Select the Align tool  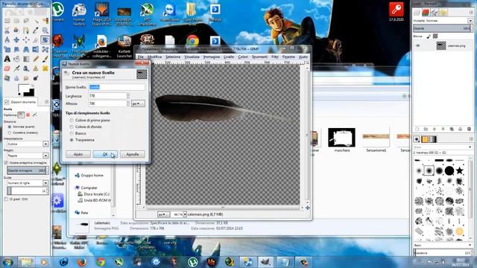pyautogui.click(x=26, y=39)
